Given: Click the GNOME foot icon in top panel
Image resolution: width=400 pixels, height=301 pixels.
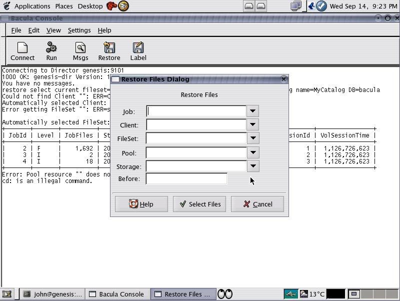Looking at the screenshot, I should 6,5.
